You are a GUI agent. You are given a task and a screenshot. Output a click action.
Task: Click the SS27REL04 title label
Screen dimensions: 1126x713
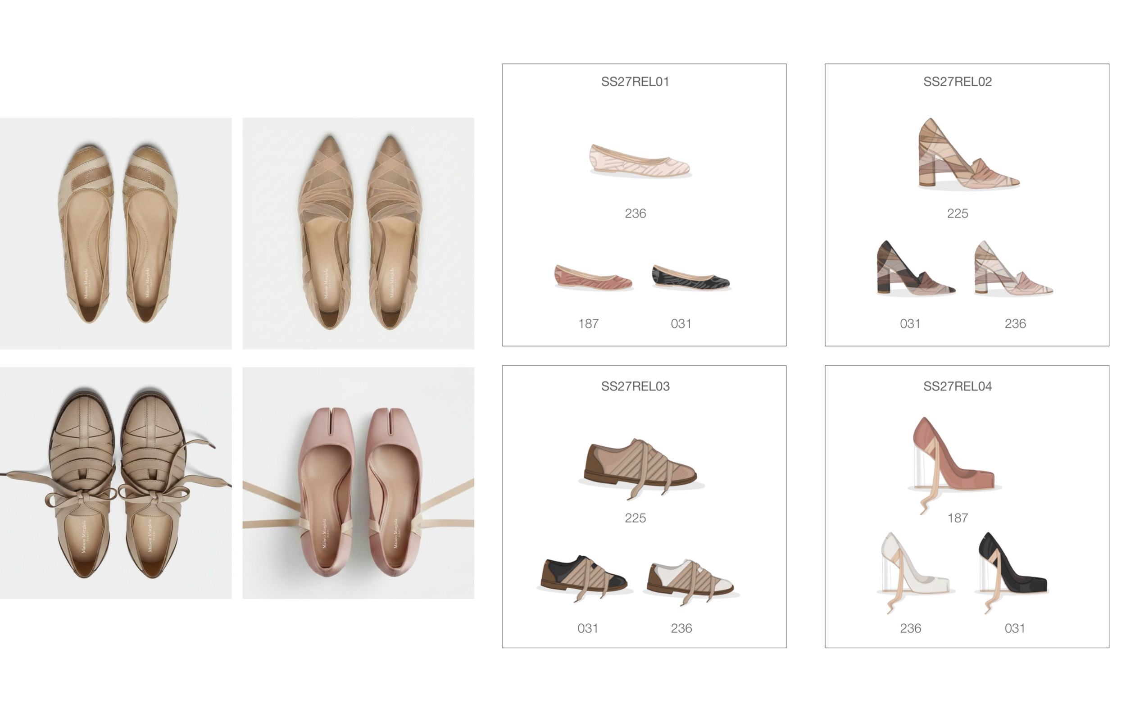[957, 386]
